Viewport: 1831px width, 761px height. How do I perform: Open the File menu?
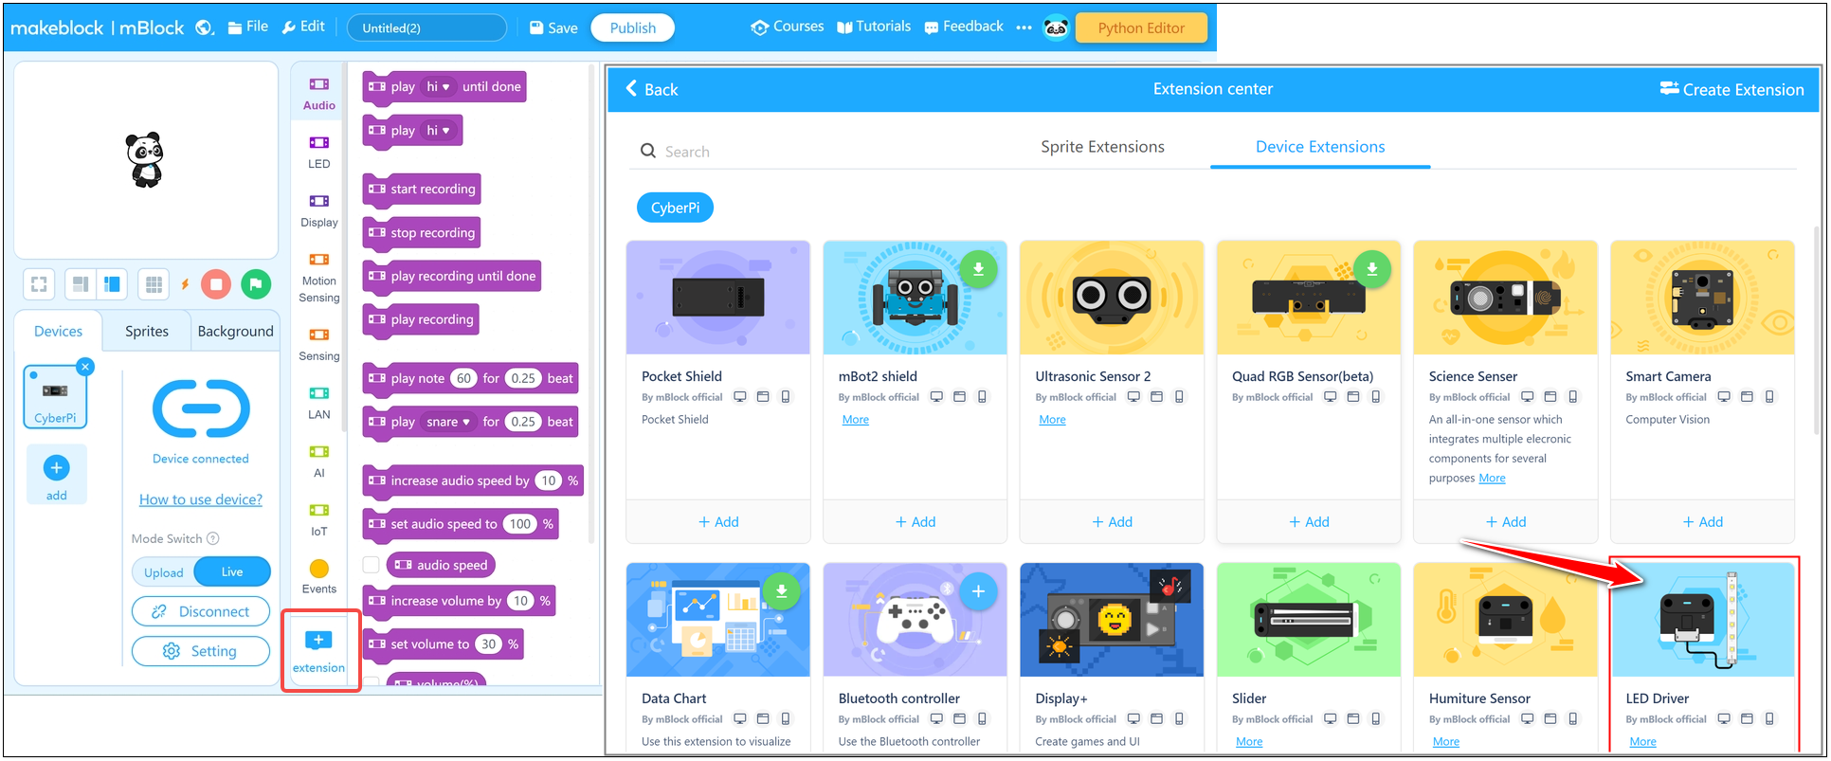pyautogui.click(x=248, y=27)
